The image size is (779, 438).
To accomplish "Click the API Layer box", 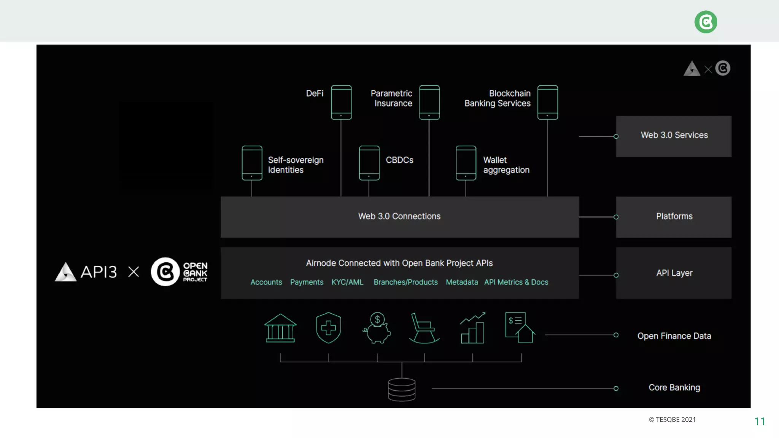I will pos(674,273).
